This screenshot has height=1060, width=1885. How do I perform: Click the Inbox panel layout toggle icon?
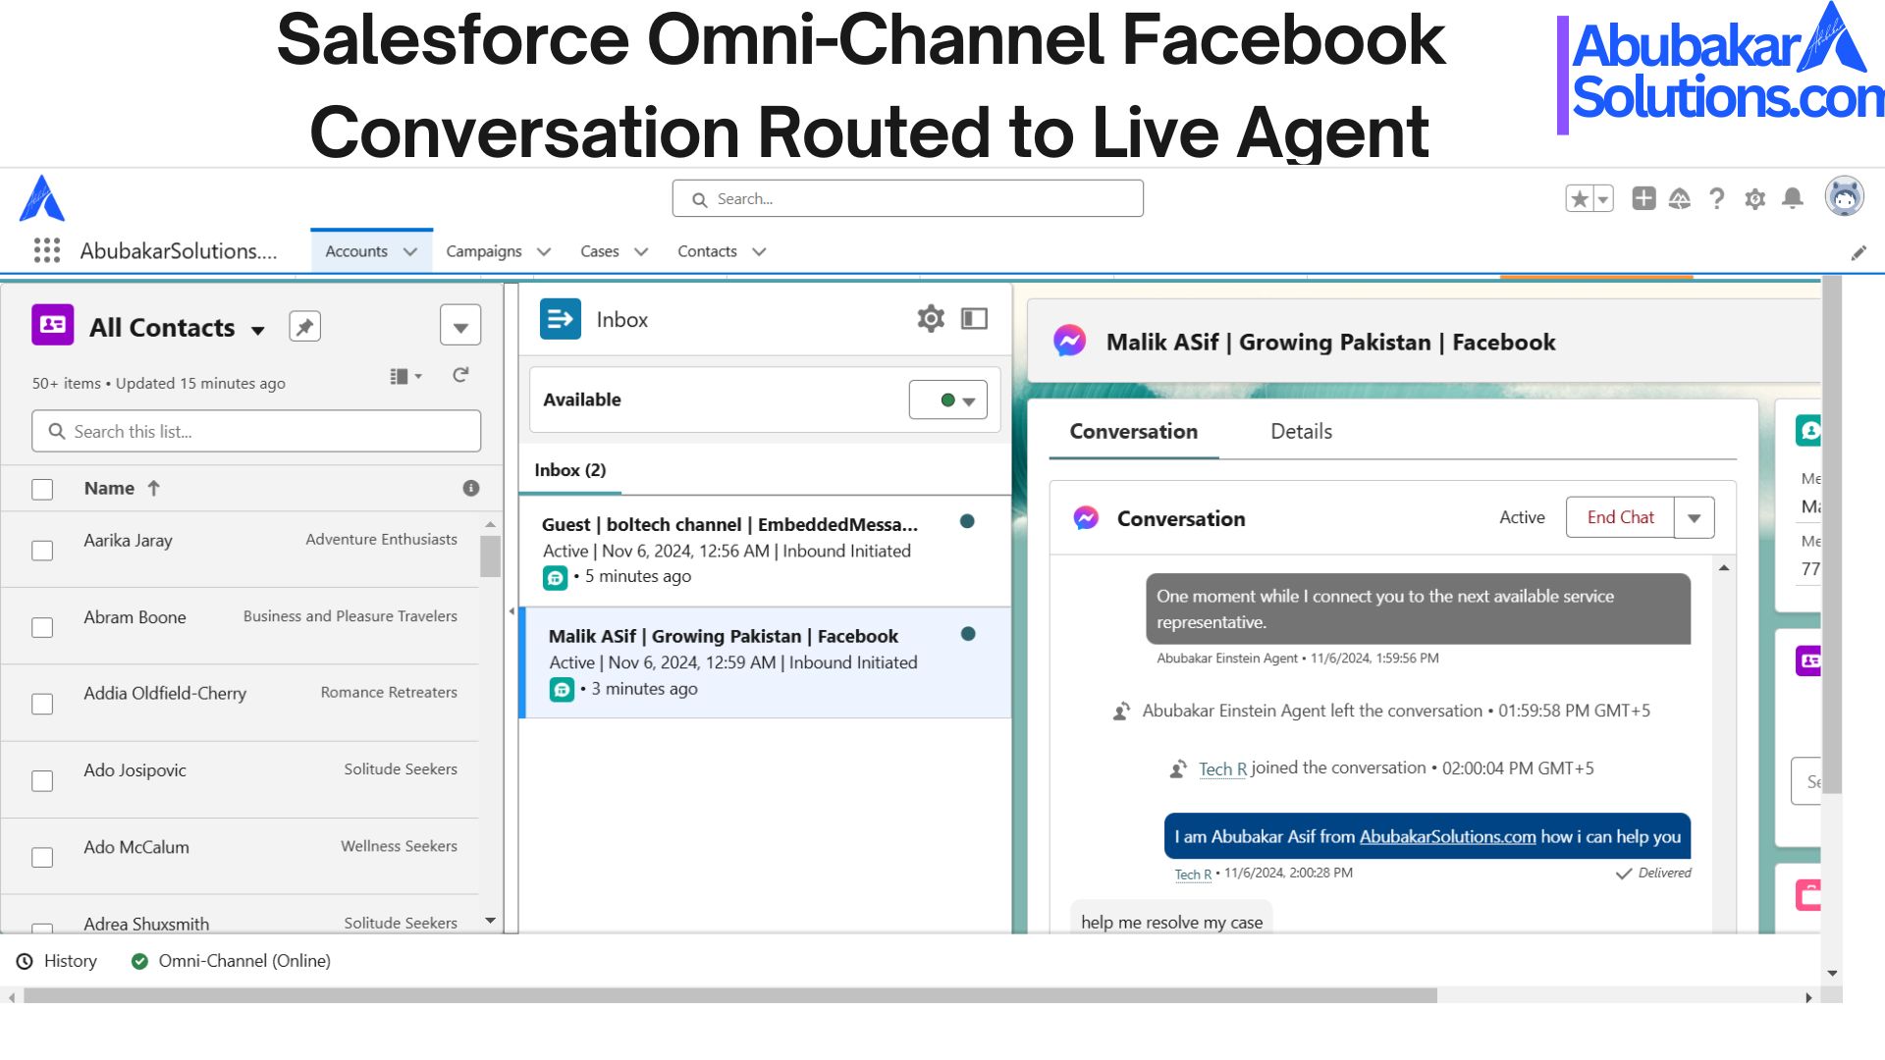click(x=974, y=319)
